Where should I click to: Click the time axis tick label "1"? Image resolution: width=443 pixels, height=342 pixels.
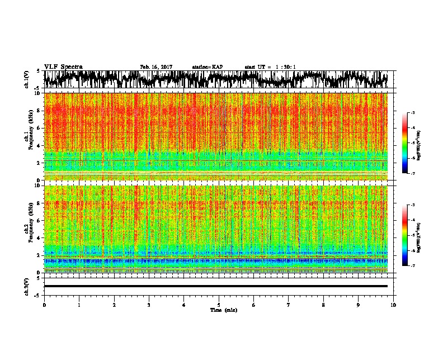79,305
